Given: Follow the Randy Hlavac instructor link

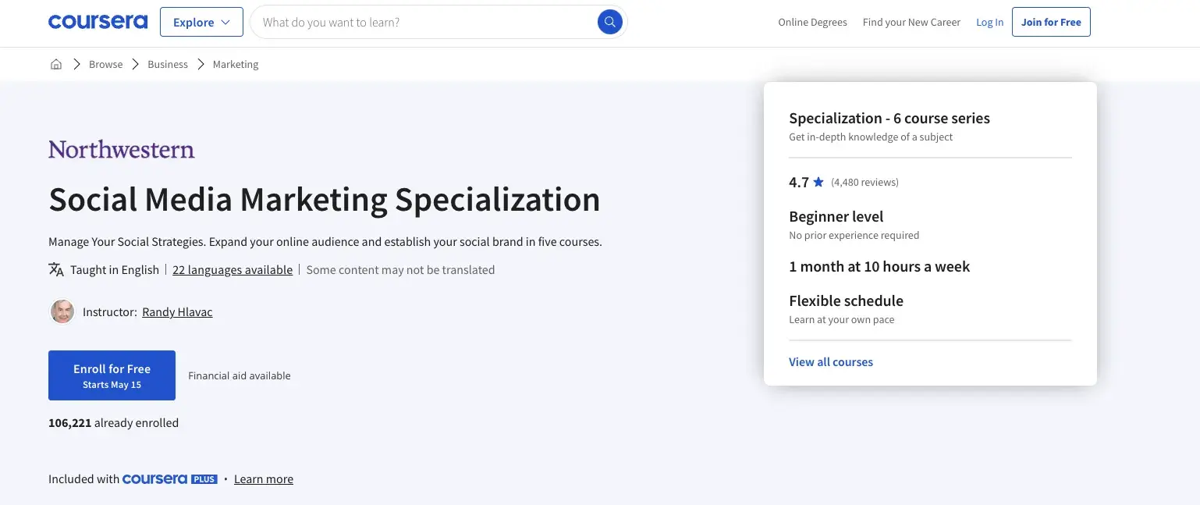Looking at the screenshot, I should 177,311.
